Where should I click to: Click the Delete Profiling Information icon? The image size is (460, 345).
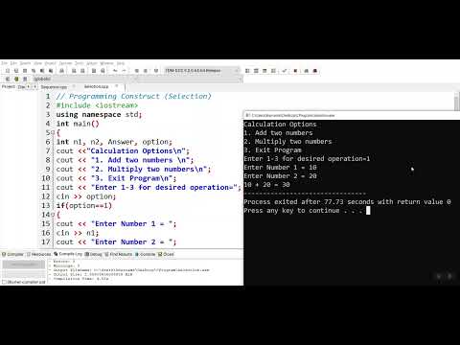coord(315,71)
